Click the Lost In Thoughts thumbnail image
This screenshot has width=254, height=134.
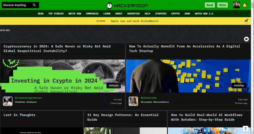(42, 131)
